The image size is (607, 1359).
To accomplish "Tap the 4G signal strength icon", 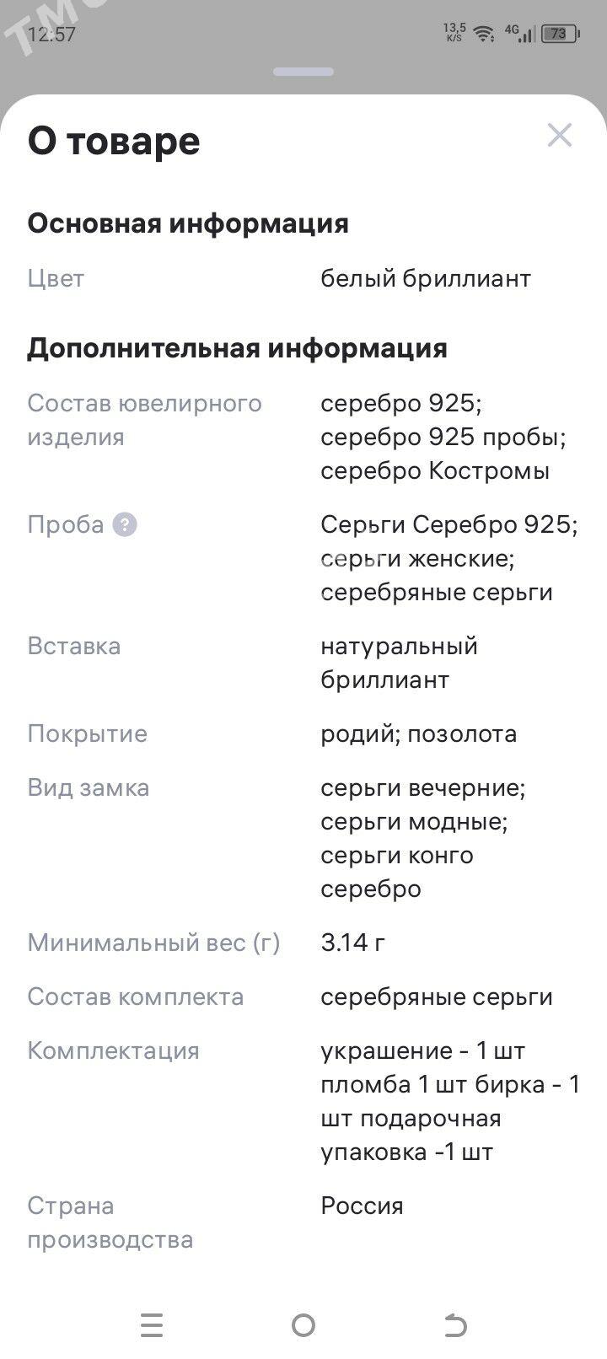I will (x=519, y=33).
